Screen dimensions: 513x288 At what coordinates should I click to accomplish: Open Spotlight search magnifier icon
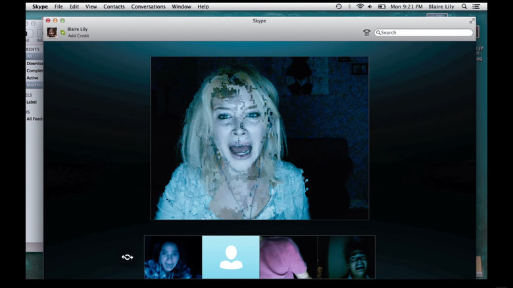pos(464,7)
